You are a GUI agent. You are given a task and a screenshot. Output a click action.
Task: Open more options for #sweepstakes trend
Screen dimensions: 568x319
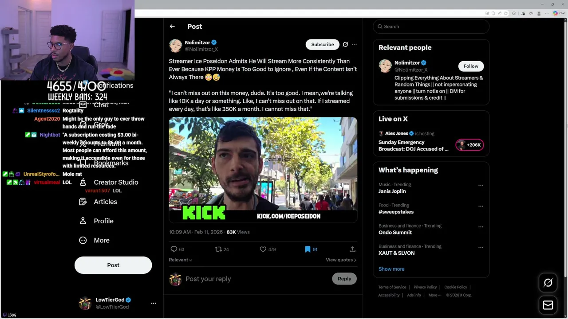click(x=481, y=206)
